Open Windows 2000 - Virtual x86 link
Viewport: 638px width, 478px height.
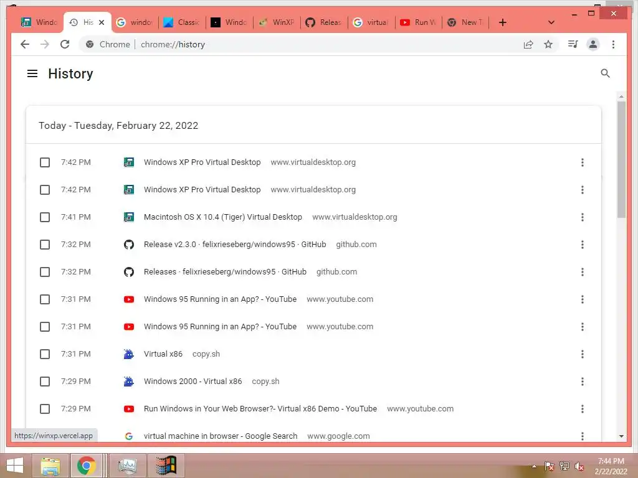(x=193, y=382)
